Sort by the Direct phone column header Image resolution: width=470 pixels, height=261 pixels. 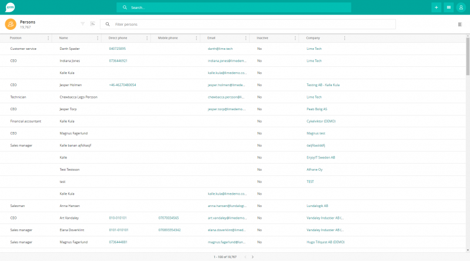coord(117,38)
